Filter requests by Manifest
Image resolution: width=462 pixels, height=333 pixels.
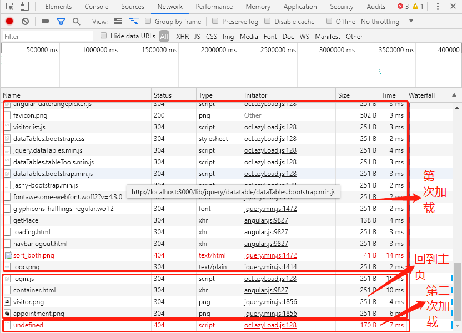tap(328, 37)
